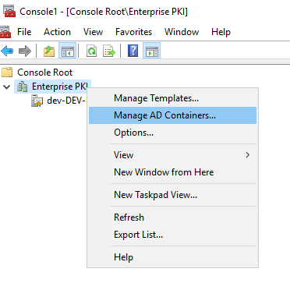This screenshot has height=290, width=290.
Task: Select the dev-DEV certificate authority node
Action: [66, 101]
